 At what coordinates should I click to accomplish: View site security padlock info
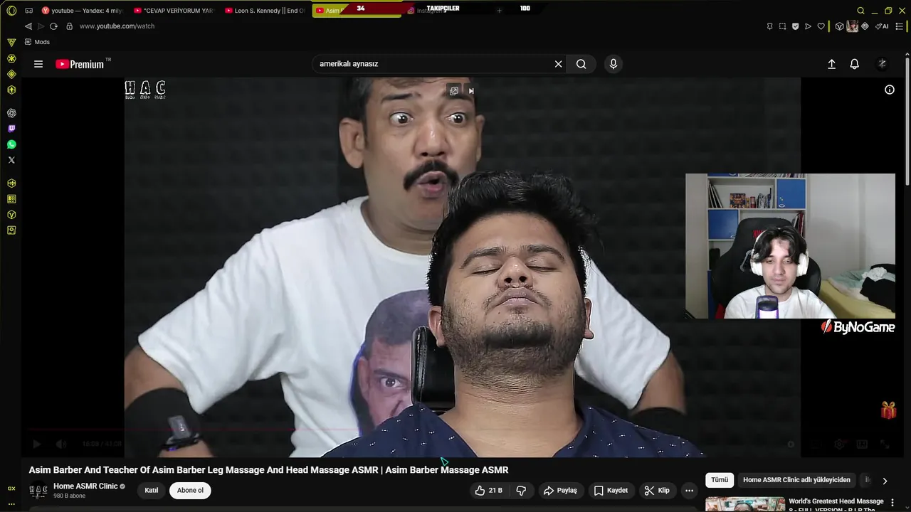tap(69, 26)
